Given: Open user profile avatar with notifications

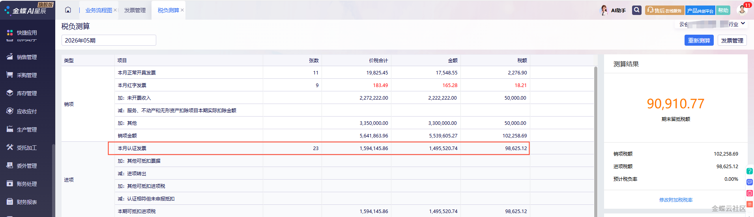Looking at the screenshot, I should 742,10.
